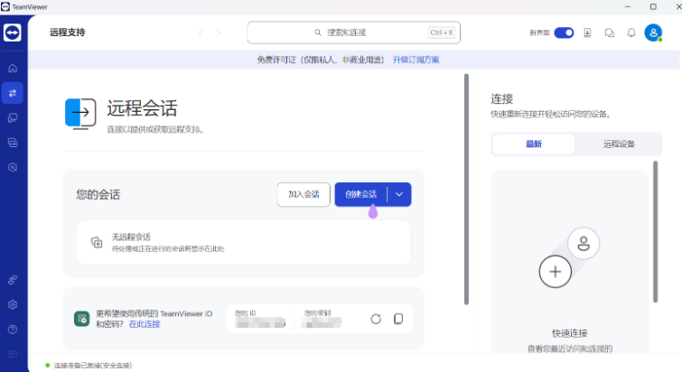This screenshot has width=682, height=372.
Task: Click the 快速连接 label
Action: (x=570, y=333)
